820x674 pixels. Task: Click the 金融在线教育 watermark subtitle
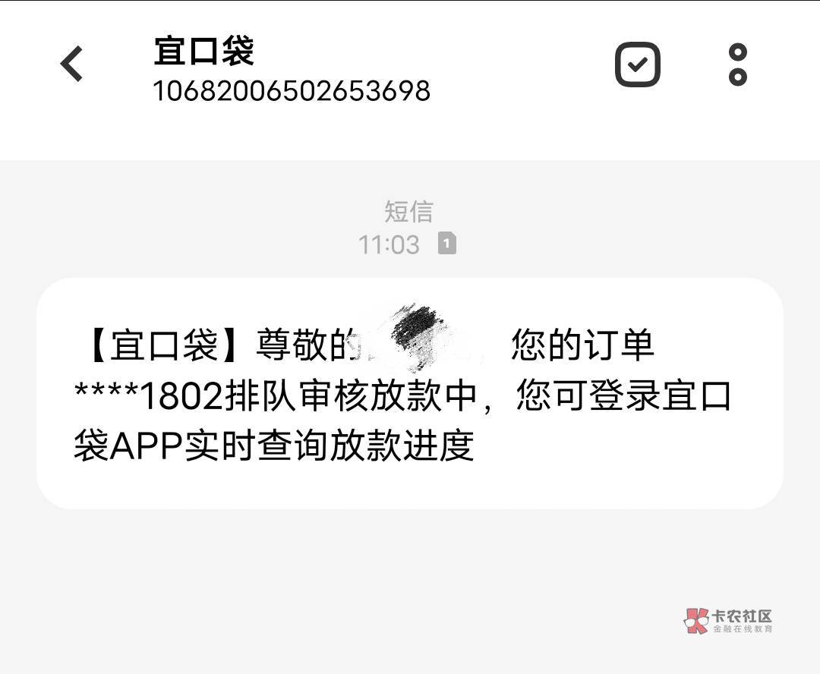[x=743, y=629]
